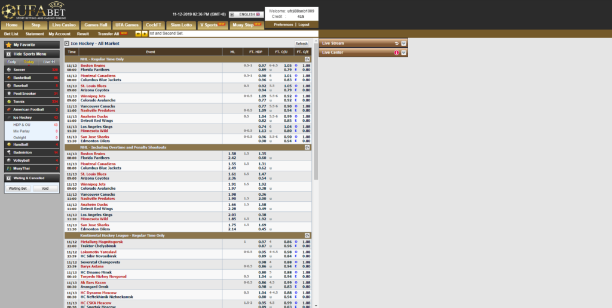This screenshot has width=612, height=308.
Task: Open the V Sports menu tab
Action: (213, 25)
